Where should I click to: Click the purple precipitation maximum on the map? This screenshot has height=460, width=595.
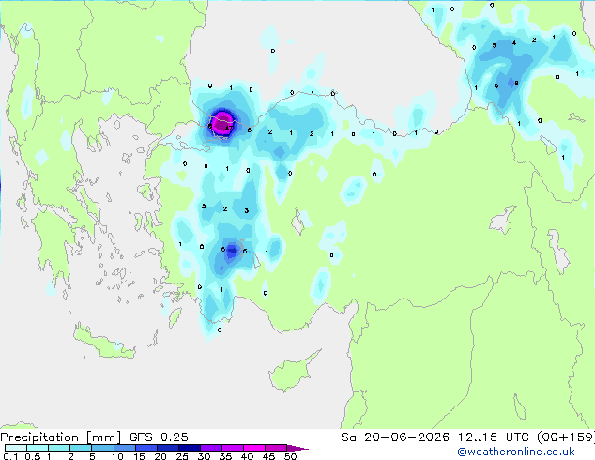coord(222,123)
